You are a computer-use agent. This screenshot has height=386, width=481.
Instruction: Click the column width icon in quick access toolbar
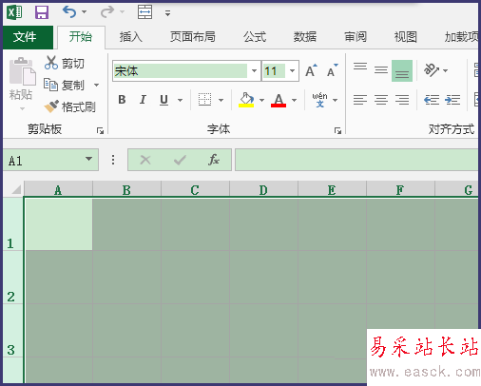(144, 12)
